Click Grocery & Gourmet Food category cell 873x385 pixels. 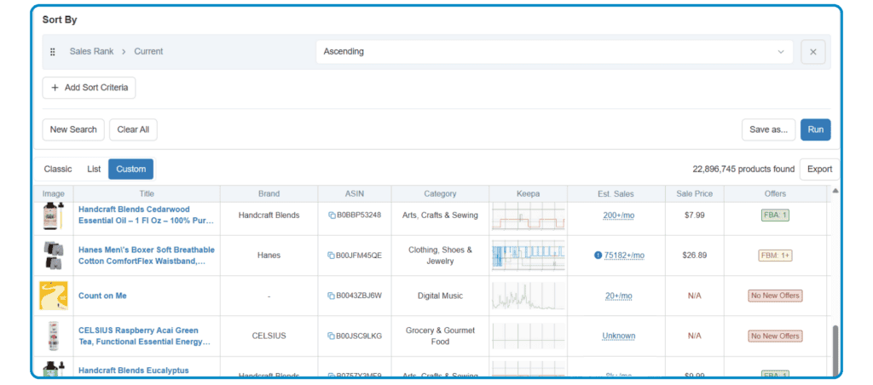440,336
